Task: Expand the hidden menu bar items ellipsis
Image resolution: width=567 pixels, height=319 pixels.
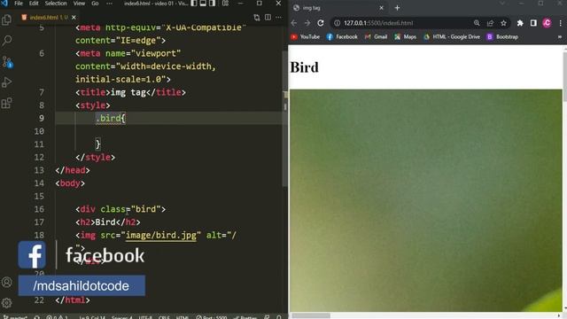Action: (109, 4)
